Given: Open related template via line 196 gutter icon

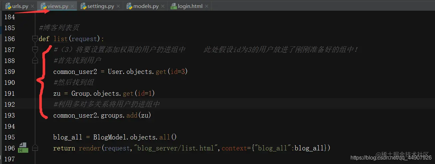Looking at the screenshot, I should tap(23, 148).
